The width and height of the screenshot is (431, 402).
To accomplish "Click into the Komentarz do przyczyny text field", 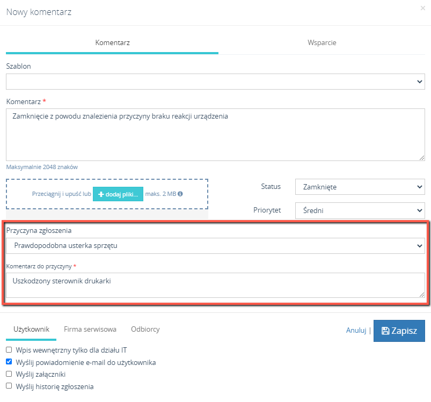I will [x=216, y=285].
